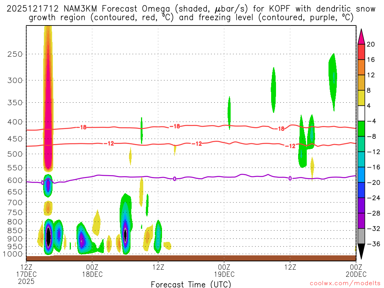Image resolution: width=384 pixels, height=288 pixels.
Task: Click the purple 0 freezing label near 12Z 19DEC
Action: click(290, 178)
